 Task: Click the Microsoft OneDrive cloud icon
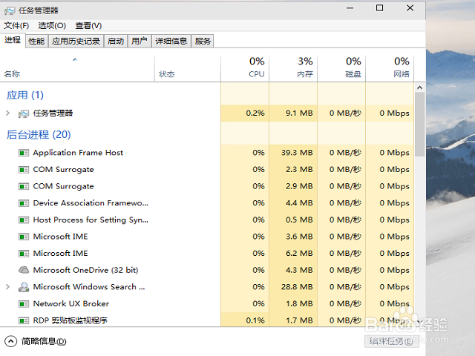(24, 270)
